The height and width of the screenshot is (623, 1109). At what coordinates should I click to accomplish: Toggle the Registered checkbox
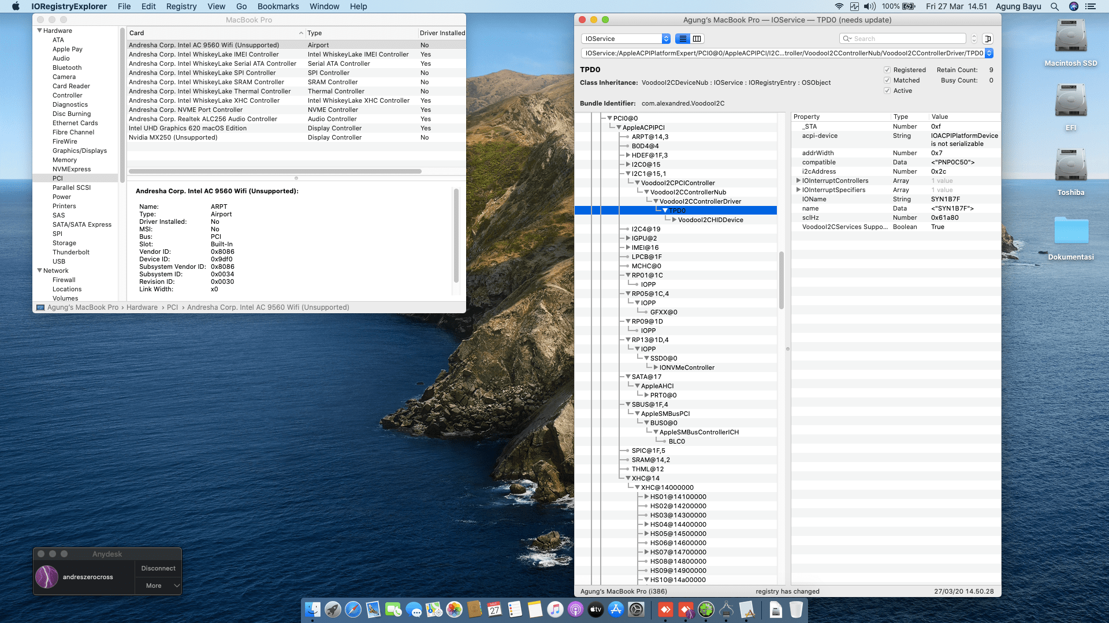pyautogui.click(x=887, y=70)
